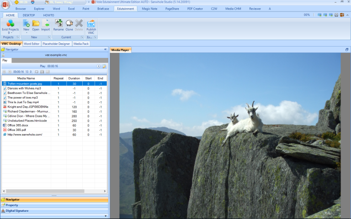The width and height of the screenshot is (351, 219).
Task: Click the shield badge icon in title bar
Action: 33,2
